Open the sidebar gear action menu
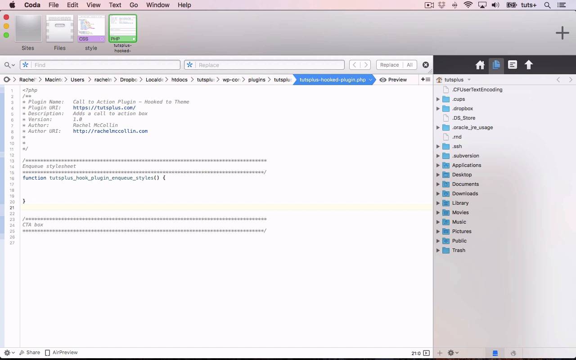This screenshot has width=576, height=360. (x=453, y=353)
